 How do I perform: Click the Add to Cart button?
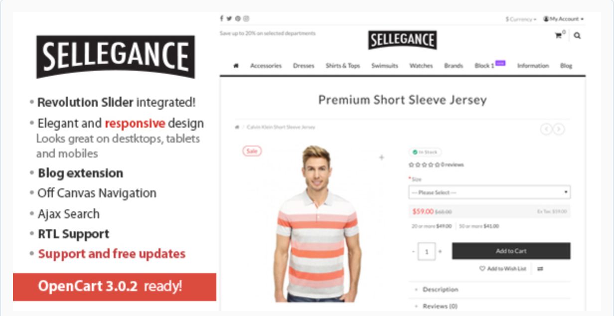[511, 251]
